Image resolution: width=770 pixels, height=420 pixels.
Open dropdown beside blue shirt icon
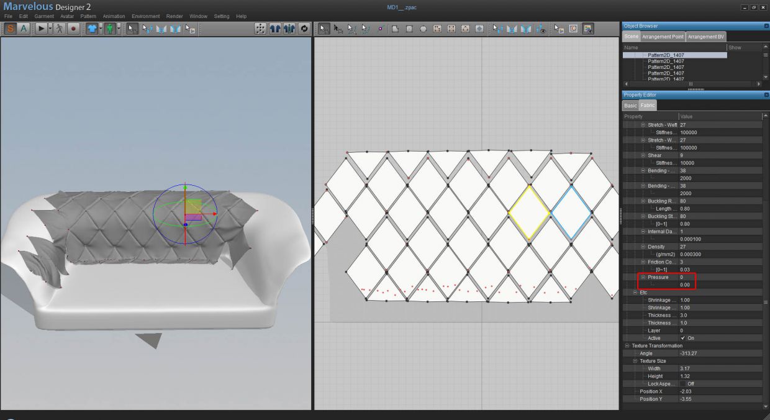click(101, 29)
